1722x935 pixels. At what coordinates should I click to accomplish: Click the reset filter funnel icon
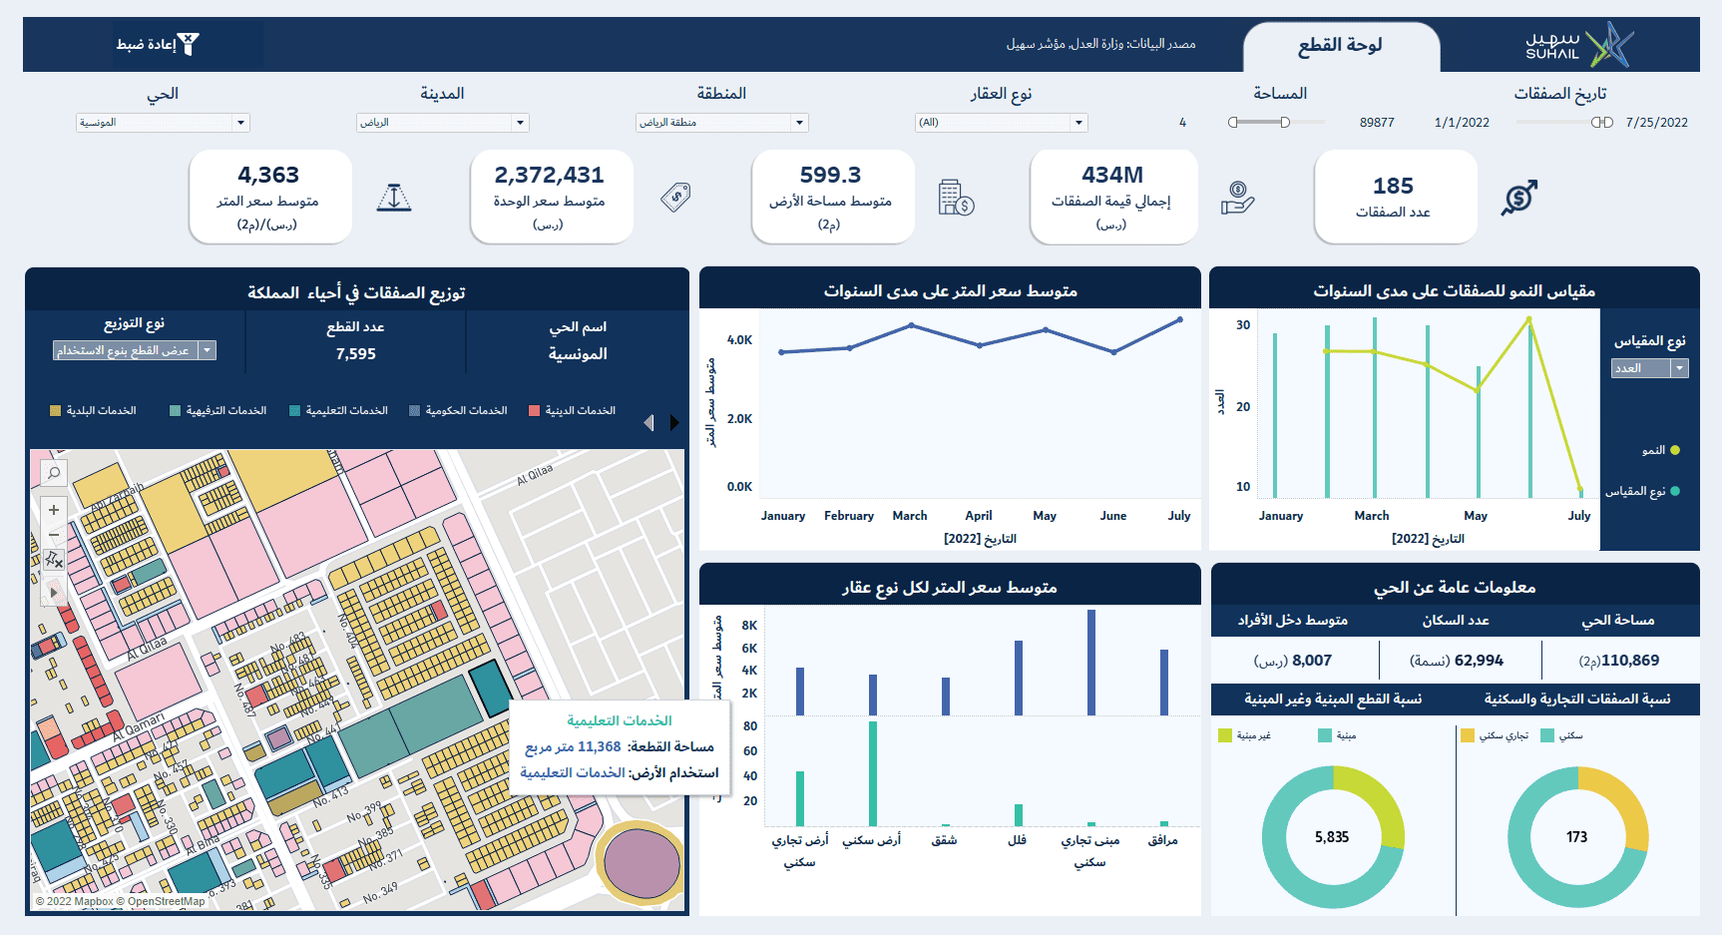(188, 44)
